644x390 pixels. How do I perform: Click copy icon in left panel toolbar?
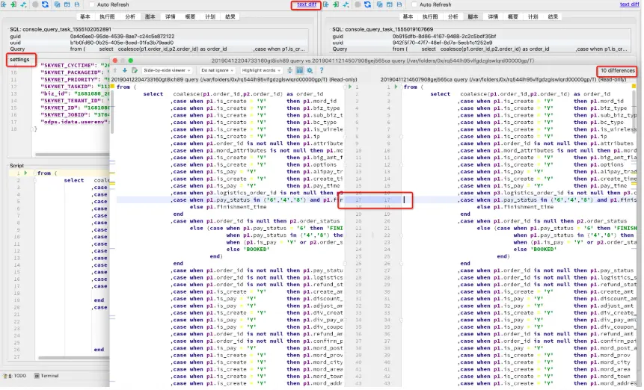[x=57, y=4]
